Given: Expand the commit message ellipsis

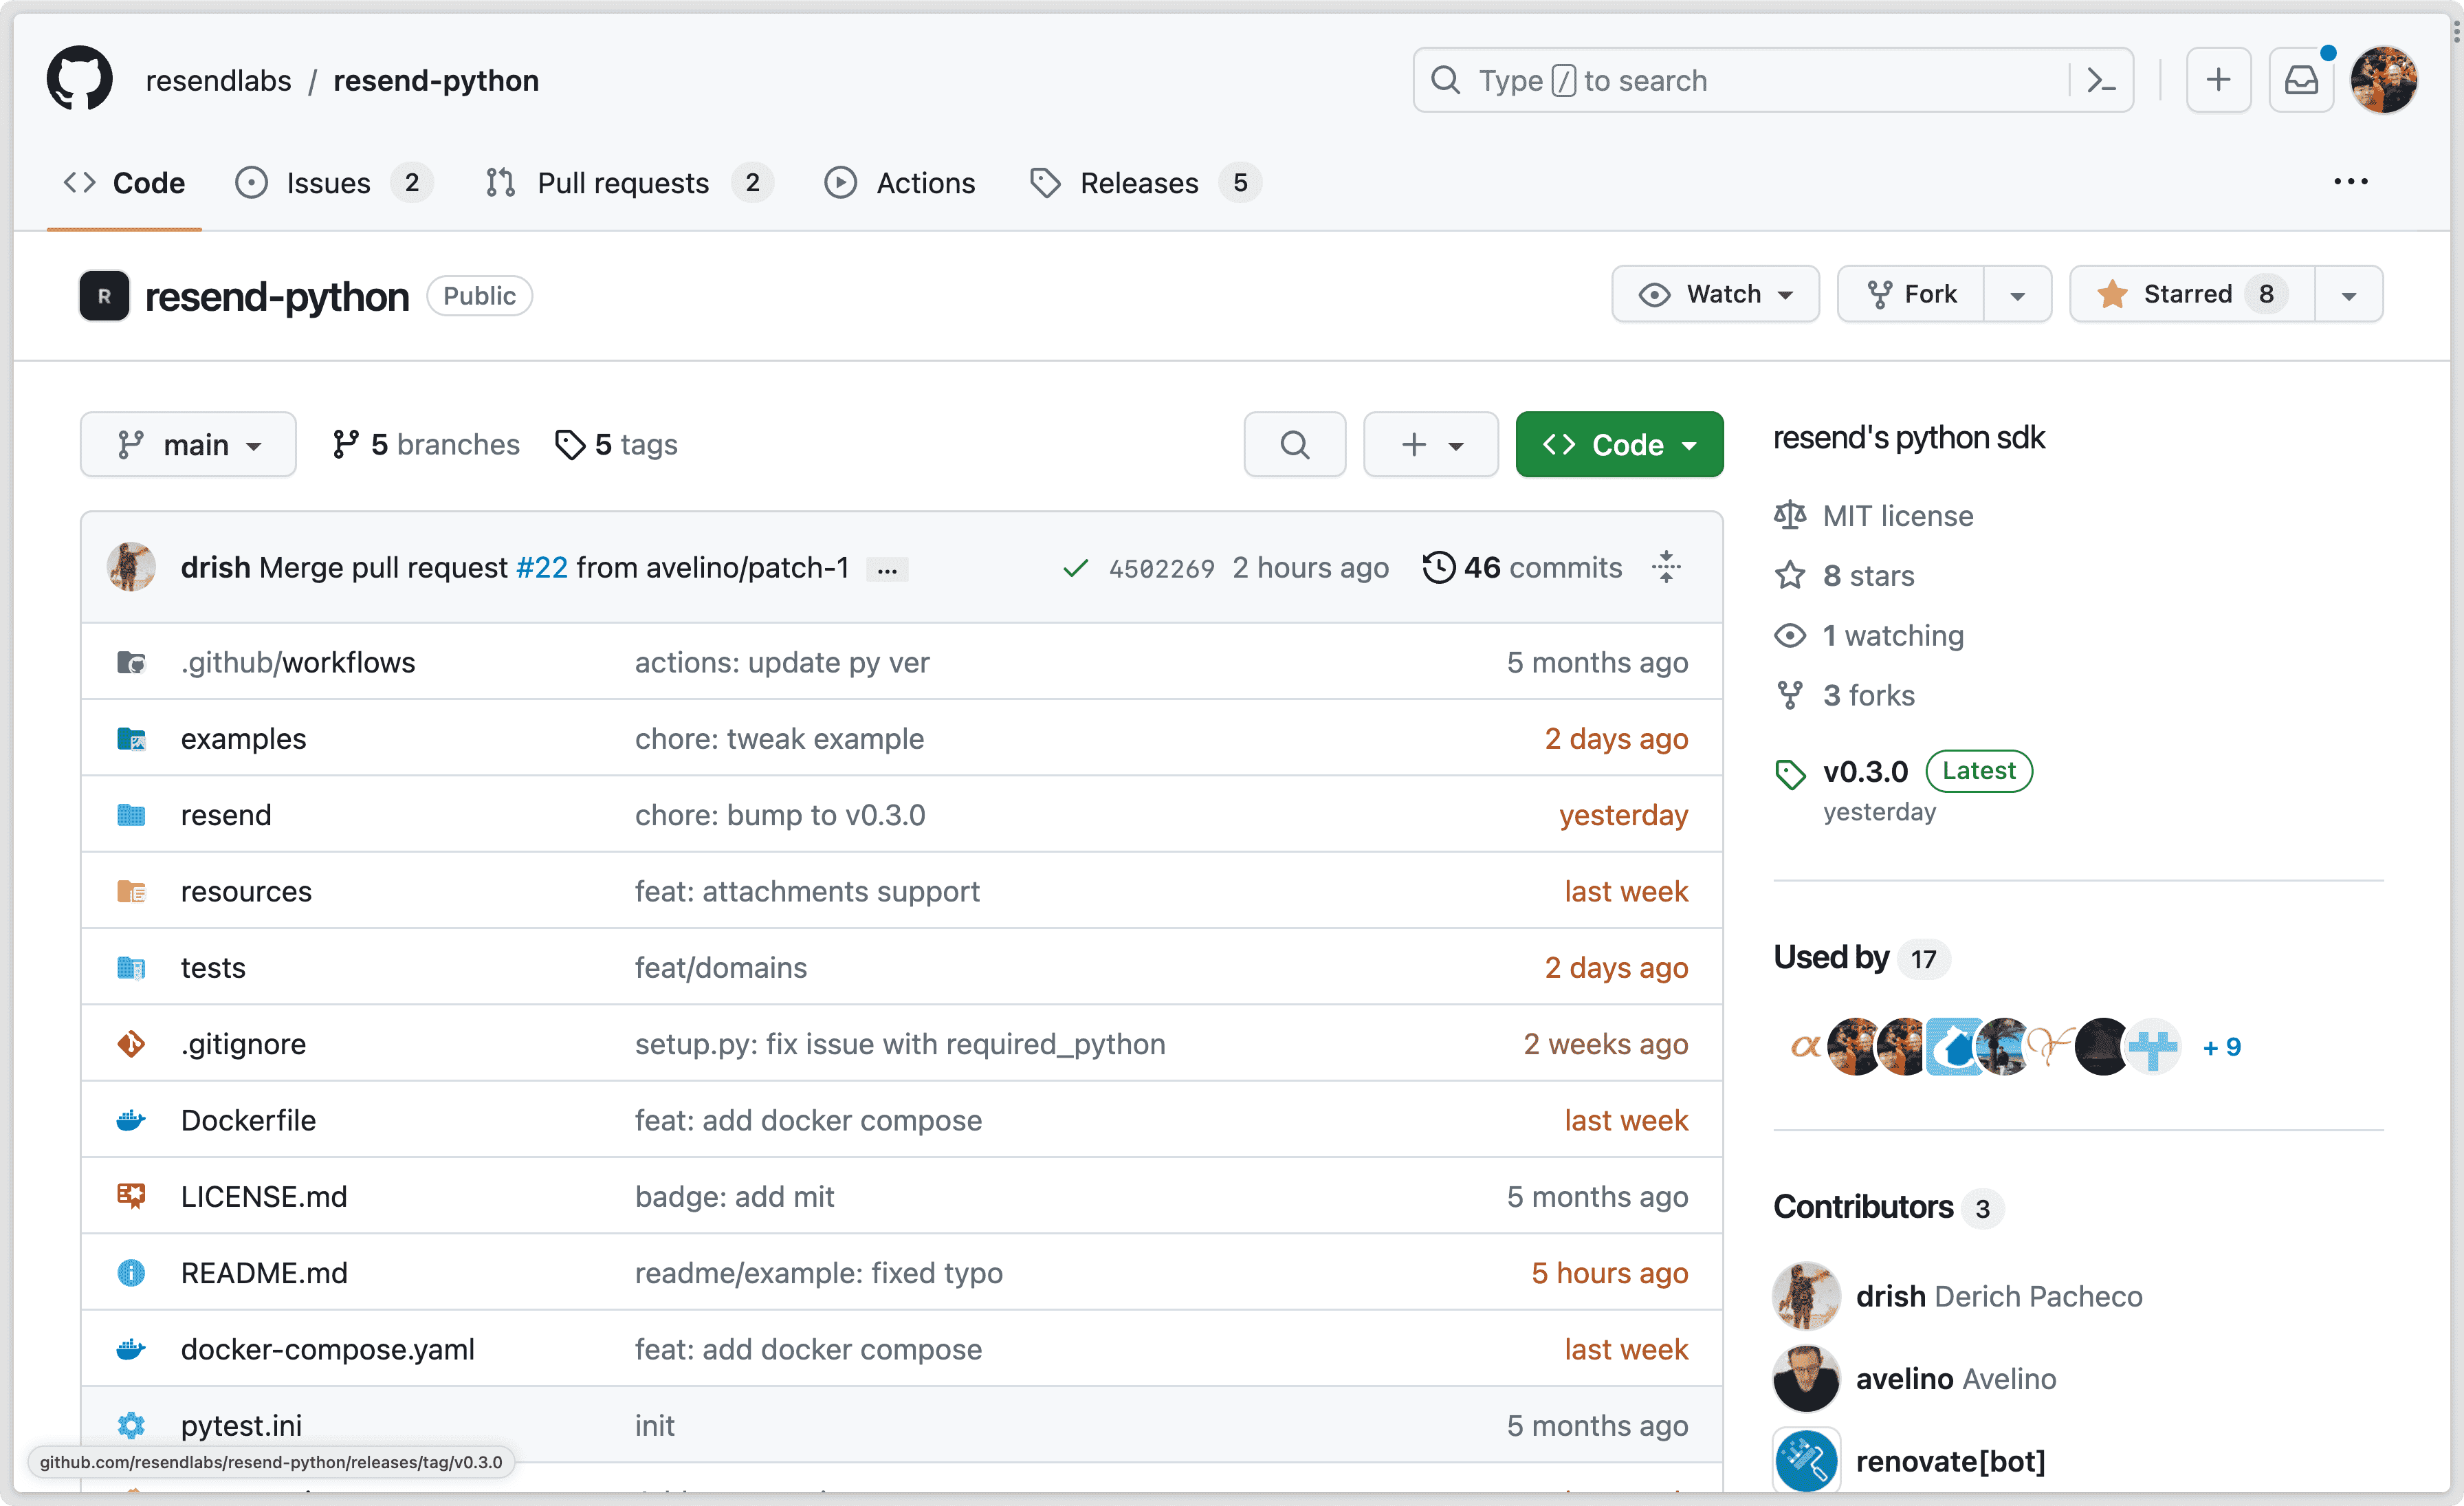Looking at the screenshot, I should point(887,569).
